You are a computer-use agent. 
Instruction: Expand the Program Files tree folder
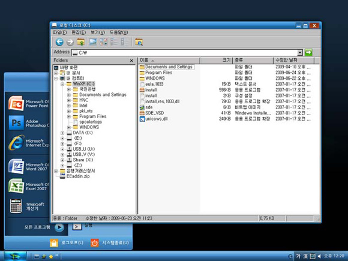69,116
